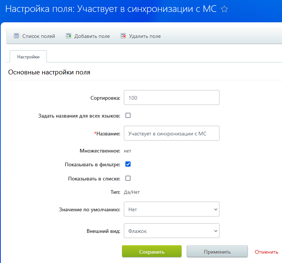The image size is (282, 263).
Task: Click the green-plus Добавить поле icon
Action: [68, 36]
